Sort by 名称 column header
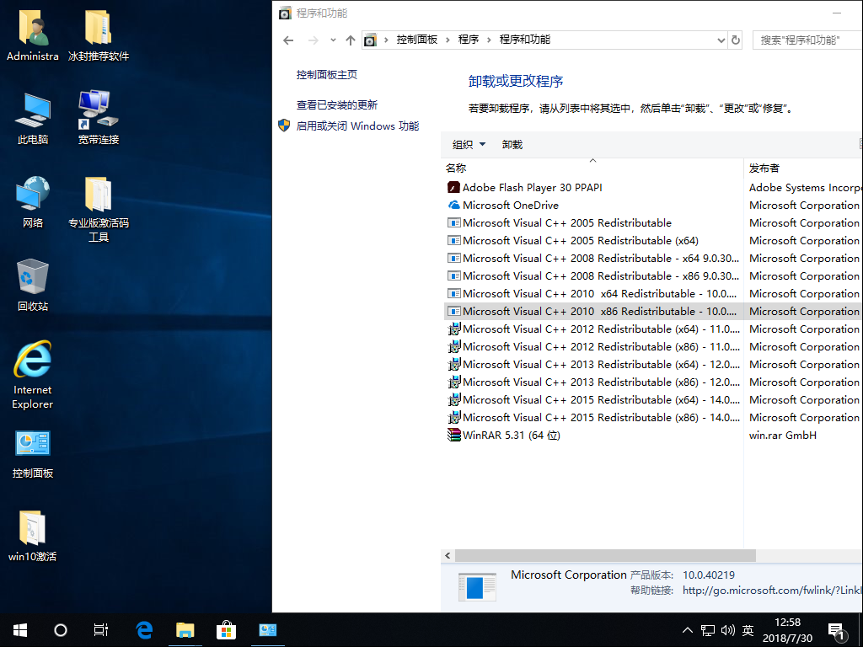 click(592, 168)
